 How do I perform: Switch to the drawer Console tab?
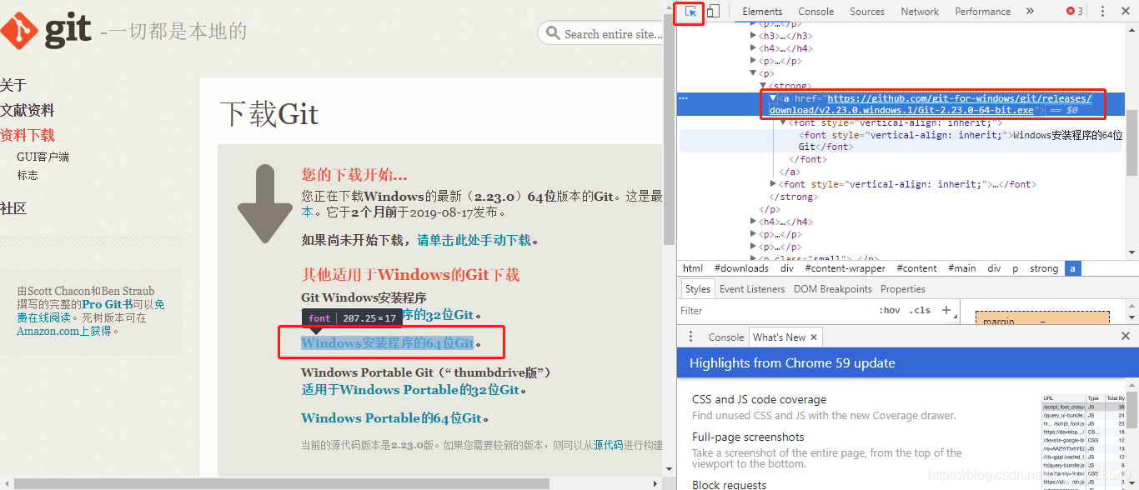coord(725,337)
